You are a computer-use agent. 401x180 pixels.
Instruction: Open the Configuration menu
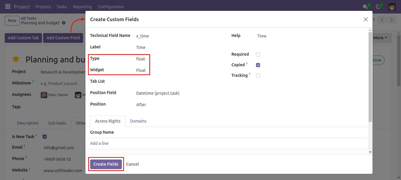[x=111, y=6]
